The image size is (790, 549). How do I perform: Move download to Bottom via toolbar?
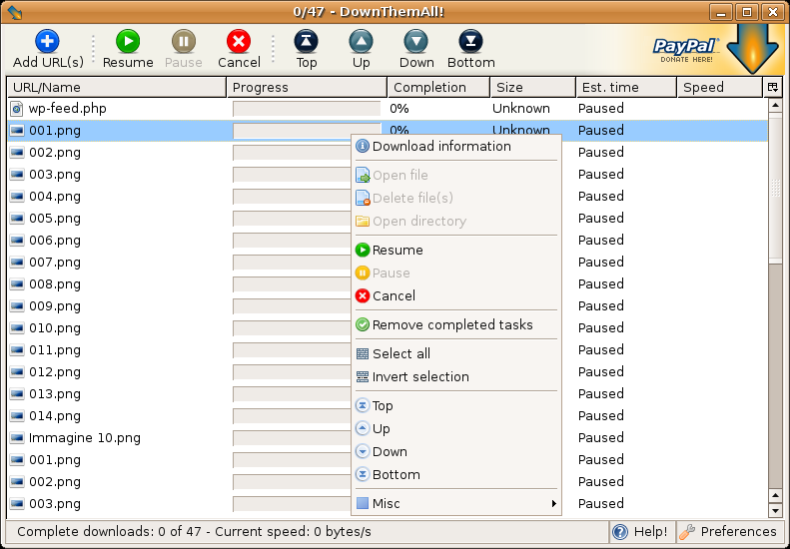pos(470,42)
